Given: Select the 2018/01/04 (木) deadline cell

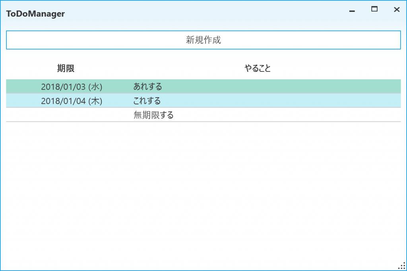Looking at the screenshot, I should click(x=72, y=101).
